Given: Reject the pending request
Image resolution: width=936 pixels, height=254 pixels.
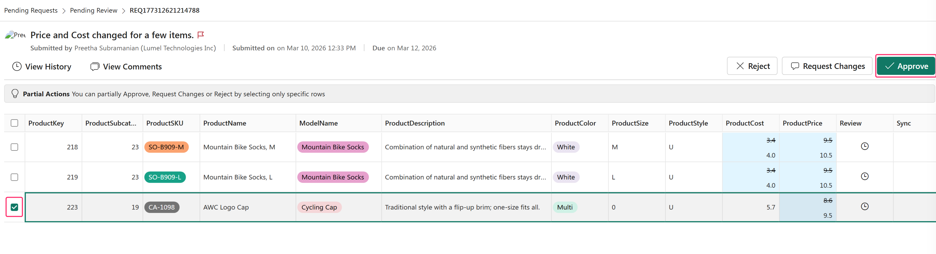Looking at the screenshot, I should coord(752,66).
